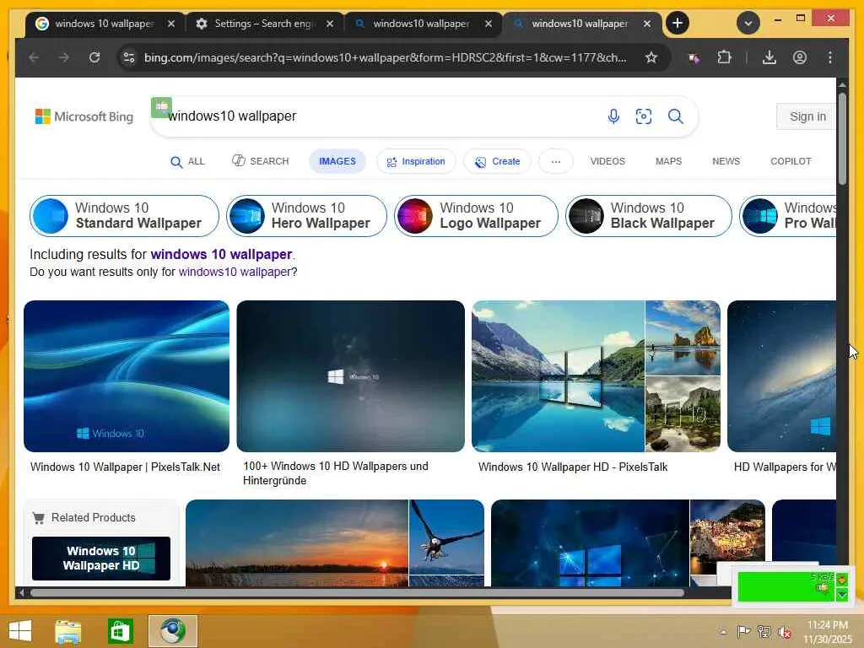Viewport: 864px width, 648px height.
Task: Select Windows 10 Standard Wallpaper suggestion
Action: pos(124,215)
